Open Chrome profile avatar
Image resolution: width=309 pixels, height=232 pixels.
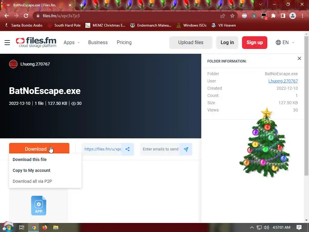293,16
